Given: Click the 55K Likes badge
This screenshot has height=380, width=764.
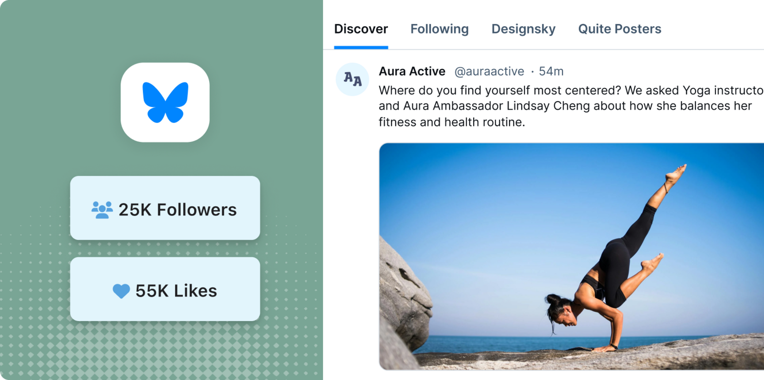Looking at the screenshot, I should (165, 289).
